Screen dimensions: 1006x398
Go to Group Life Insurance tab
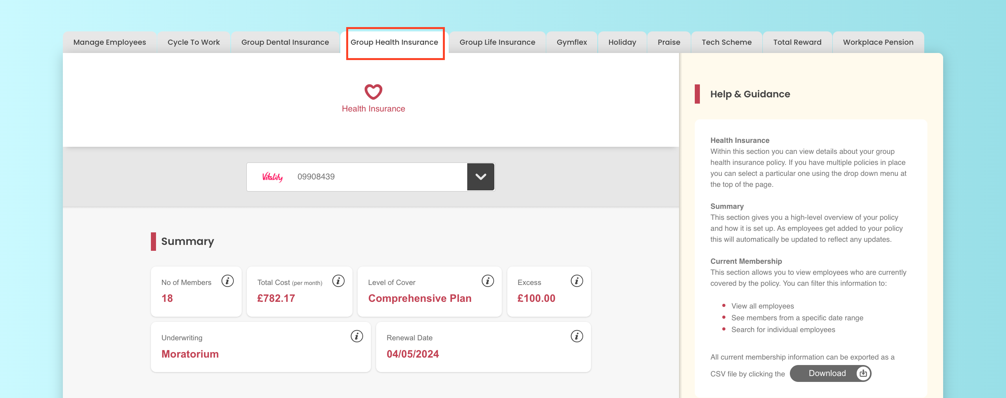[x=497, y=42]
